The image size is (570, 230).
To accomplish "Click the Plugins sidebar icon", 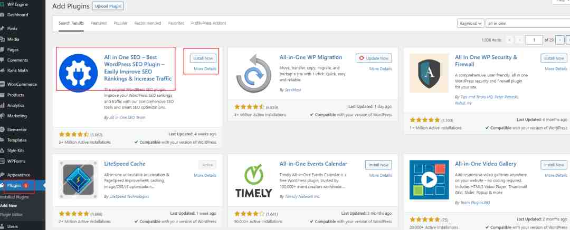I will point(3,185).
